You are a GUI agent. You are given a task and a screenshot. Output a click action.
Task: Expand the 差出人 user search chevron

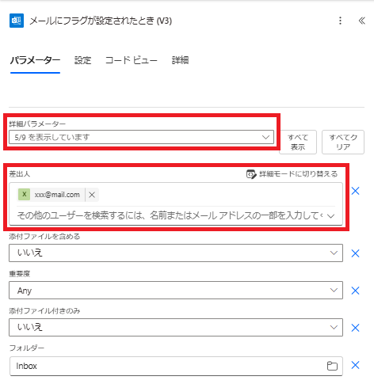[330, 216]
